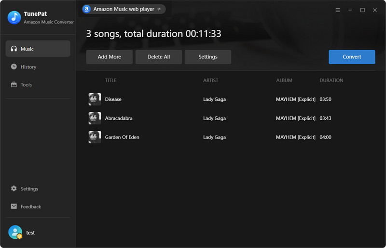Click the Delete All button
Viewport: 386px width, 248px height.
pos(159,57)
